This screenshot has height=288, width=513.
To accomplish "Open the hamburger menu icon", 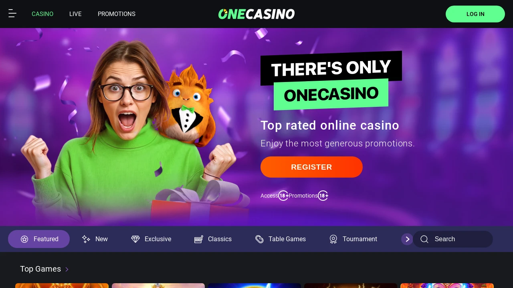I will (12, 14).
